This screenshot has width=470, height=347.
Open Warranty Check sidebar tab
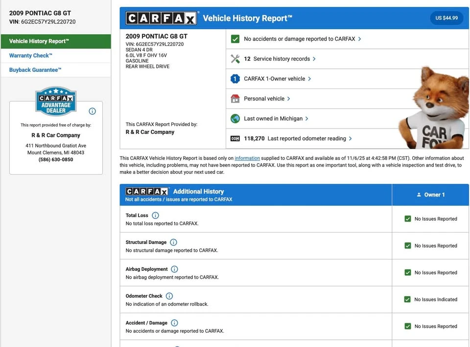(56, 56)
